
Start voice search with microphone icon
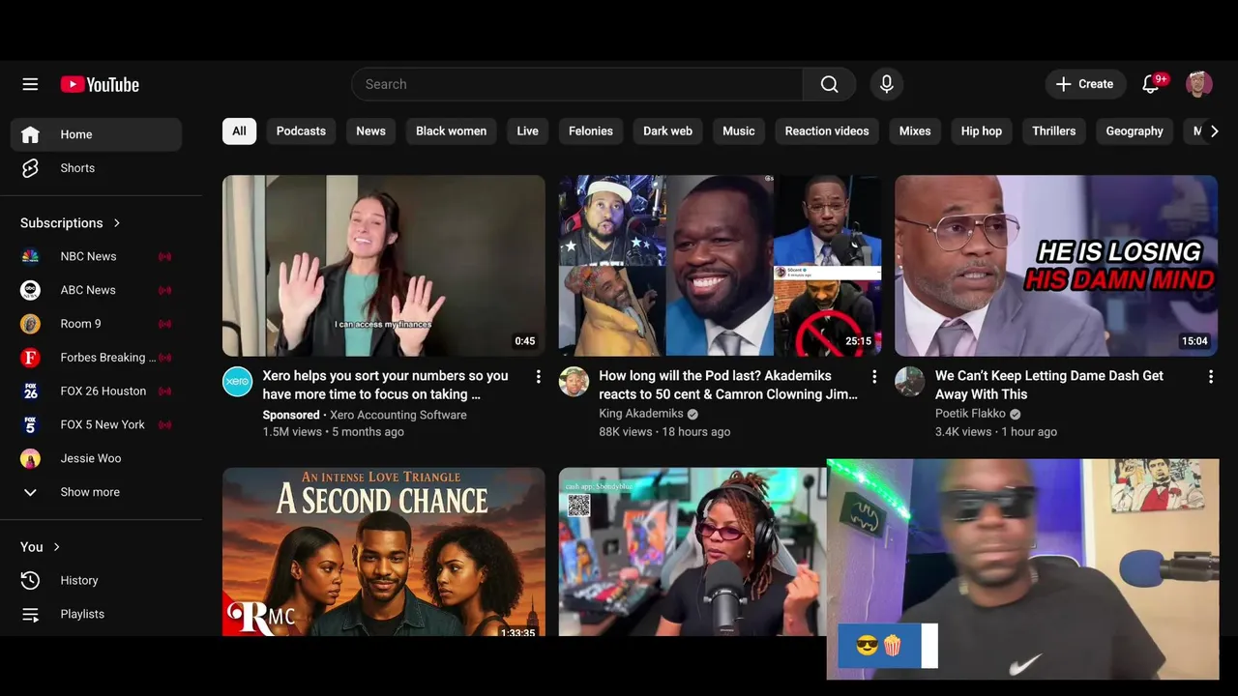pyautogui.click(x=886, y=84)
